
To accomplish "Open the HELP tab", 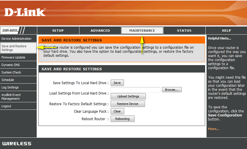I will [226, 31].
